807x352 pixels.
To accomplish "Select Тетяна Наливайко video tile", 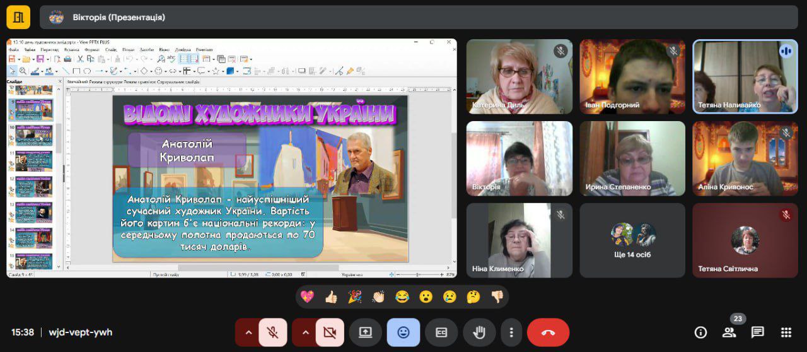I will point(745,76).
